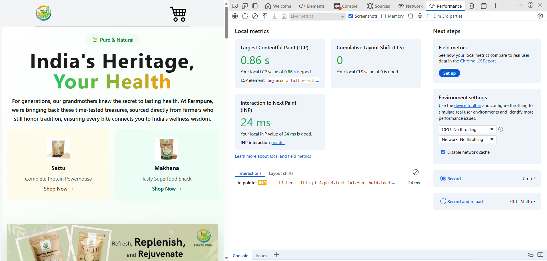Open the CPU throttling dropdown
This screenshot has width=547, height=261.
(x=467, y=130)
